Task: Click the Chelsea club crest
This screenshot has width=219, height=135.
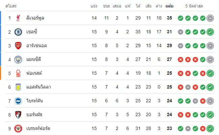Action: pyautogui.click(x=18, y=32)
